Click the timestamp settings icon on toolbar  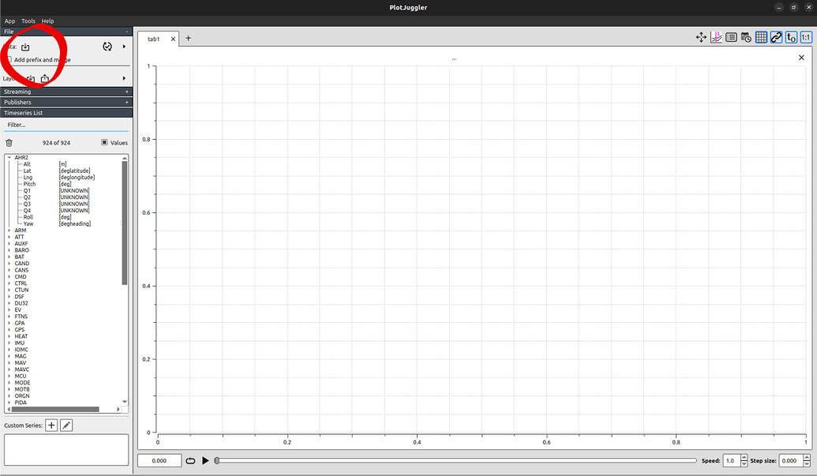click(747, 37)
